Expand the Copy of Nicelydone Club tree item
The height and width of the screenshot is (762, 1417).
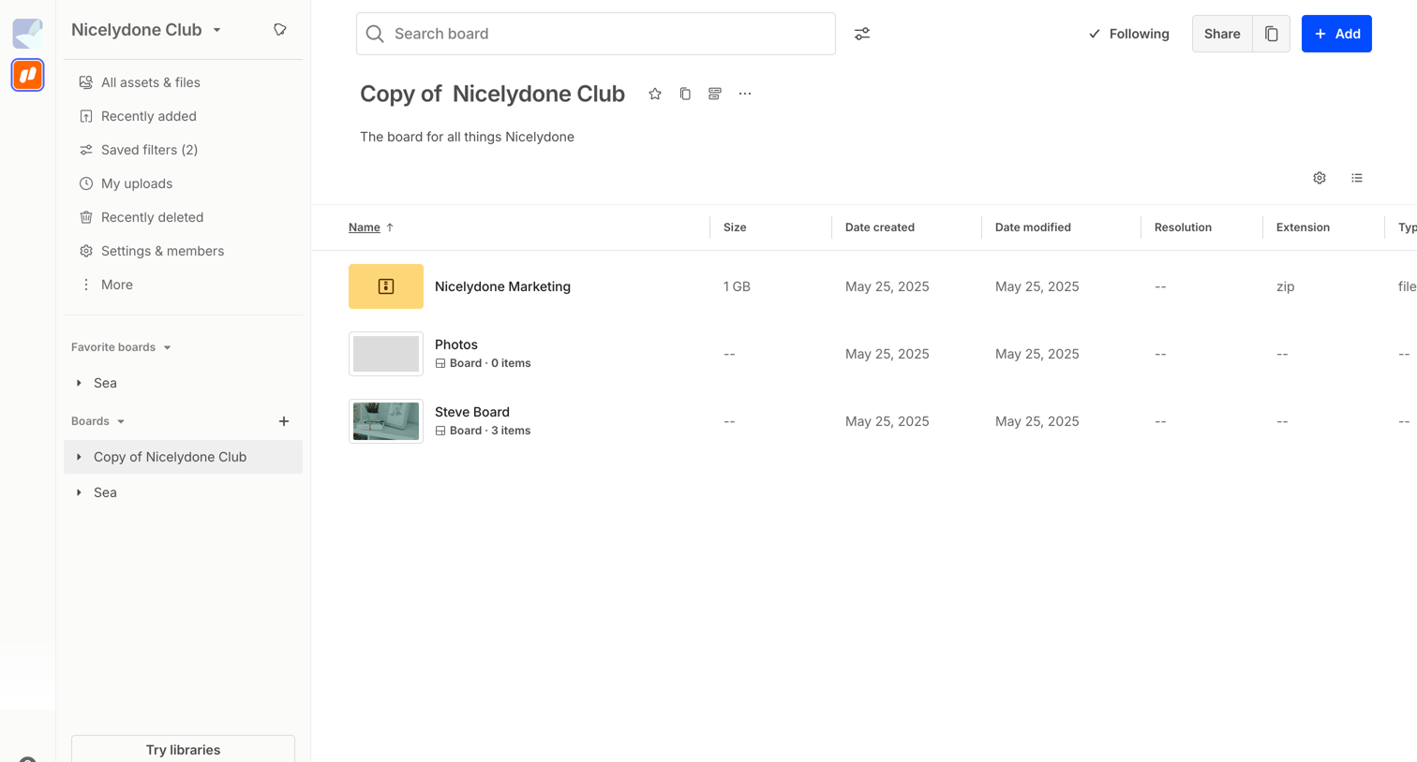[x=79, y=457]
